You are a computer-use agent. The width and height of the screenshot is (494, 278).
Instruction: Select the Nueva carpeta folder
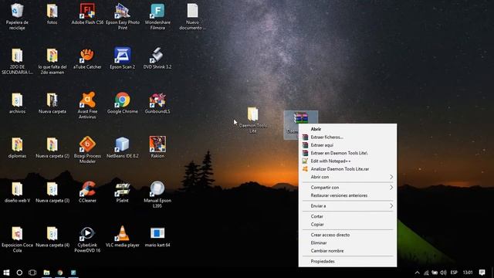pos(52,103)
